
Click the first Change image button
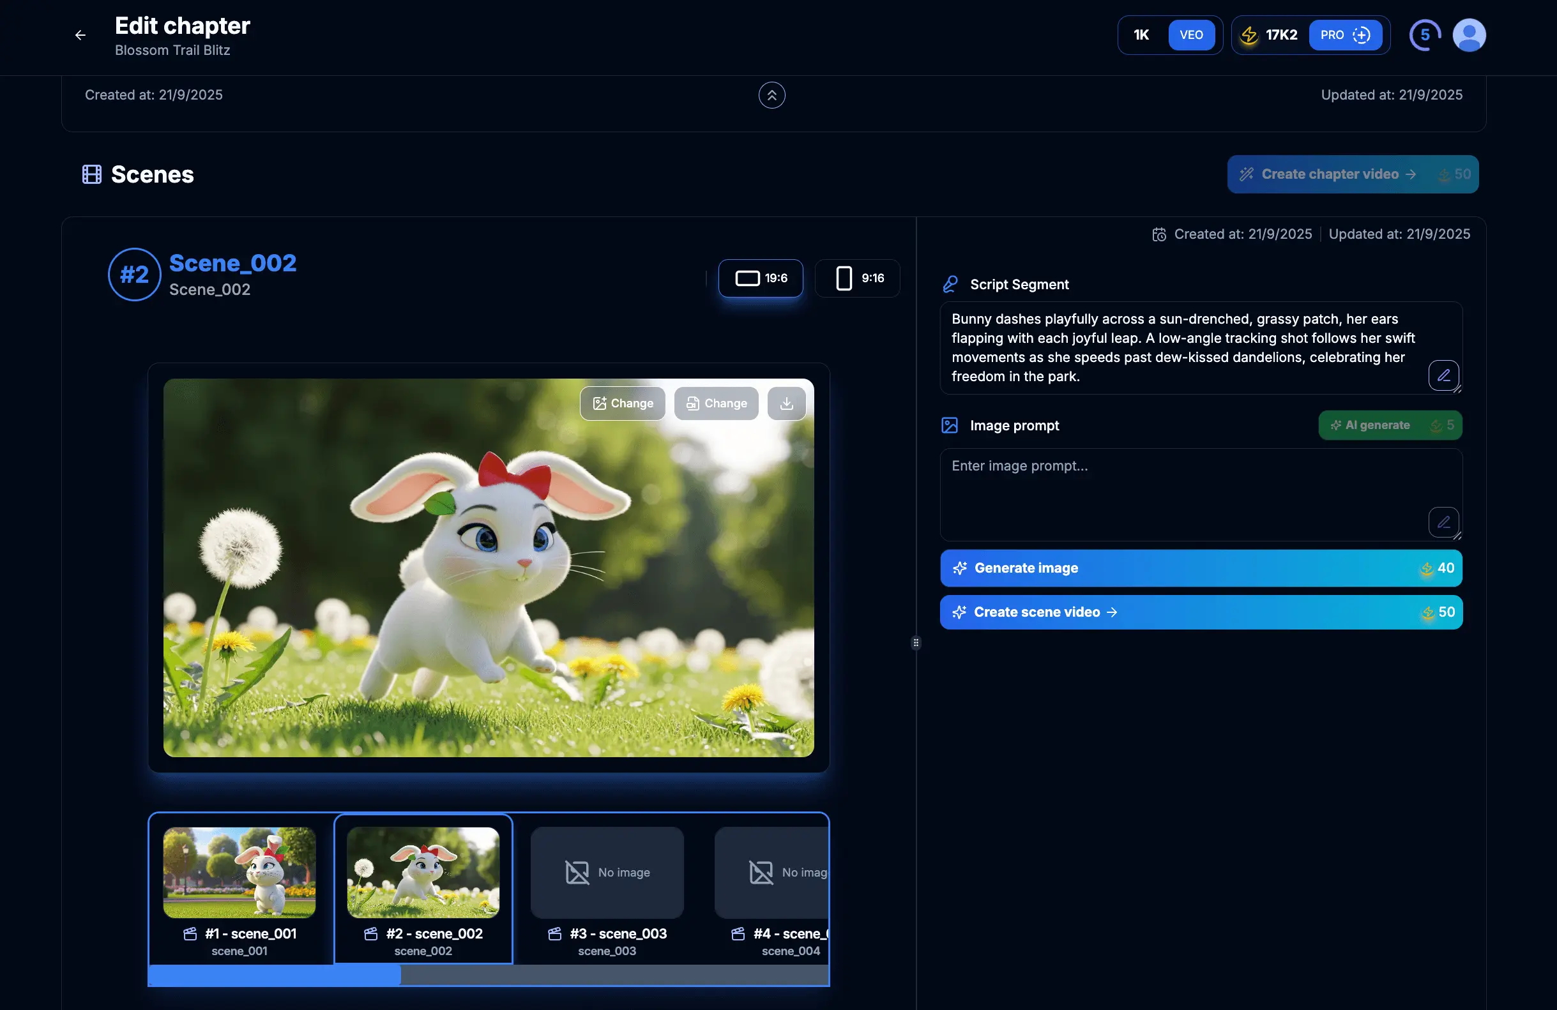point(622,403)
